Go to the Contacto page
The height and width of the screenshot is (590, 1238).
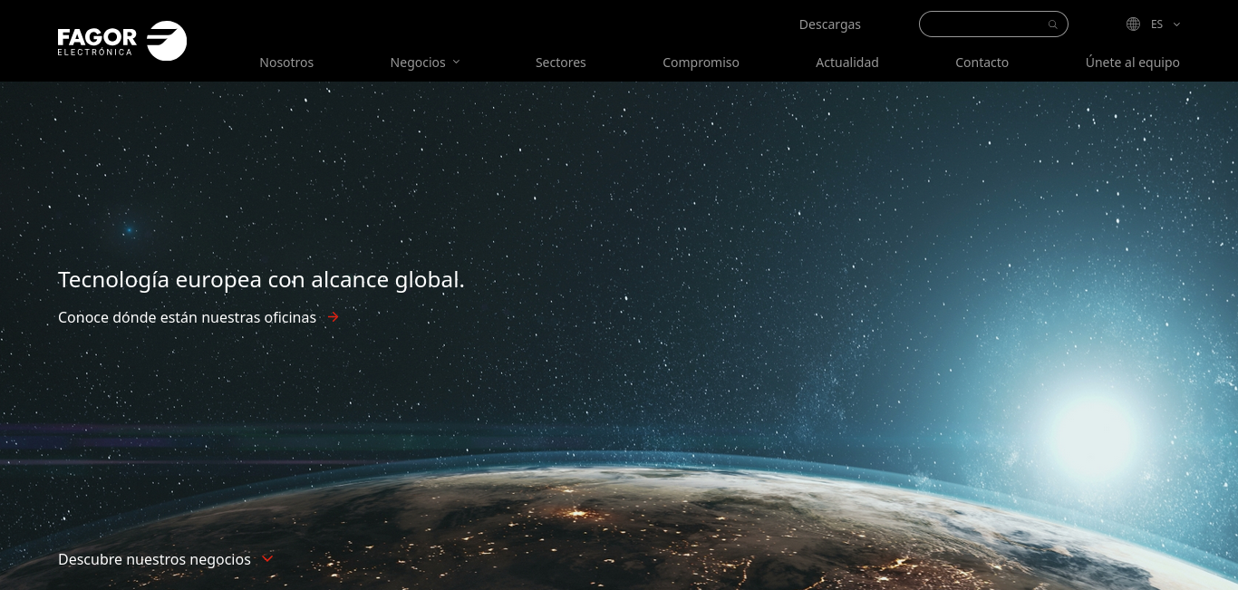(982, 63)
